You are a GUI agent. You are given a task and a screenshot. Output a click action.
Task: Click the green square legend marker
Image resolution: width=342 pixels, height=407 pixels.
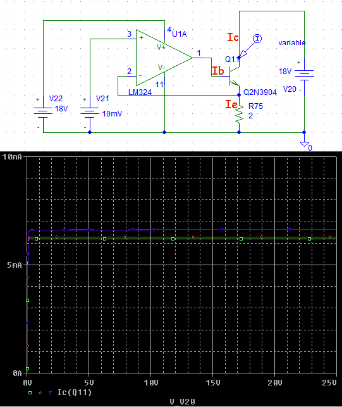coord(30,392)
